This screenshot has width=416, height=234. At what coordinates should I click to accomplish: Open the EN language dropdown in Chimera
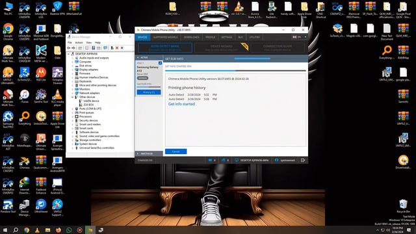(299, 37)
